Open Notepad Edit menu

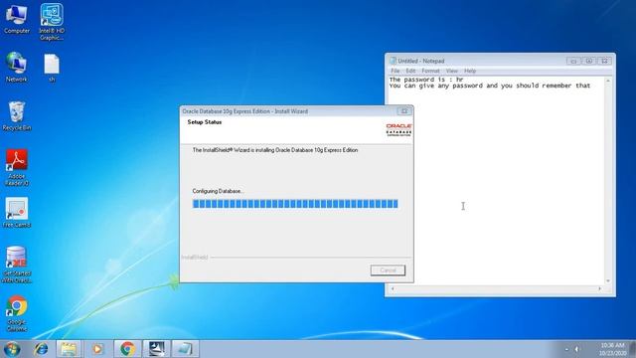[410, 71]
